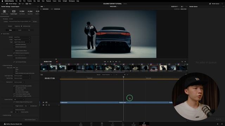225x126 pixels.
Task: Switch to the File tab
Action: [29, 30]
